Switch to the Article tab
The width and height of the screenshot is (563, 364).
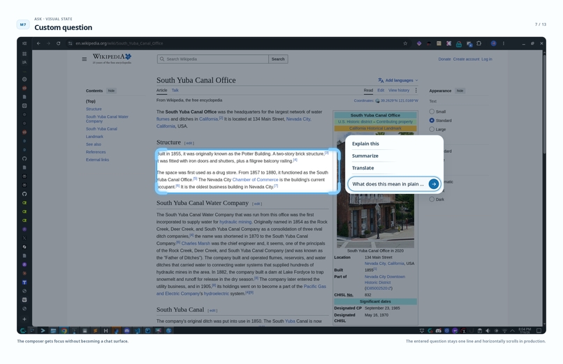(x=161, y=90)
